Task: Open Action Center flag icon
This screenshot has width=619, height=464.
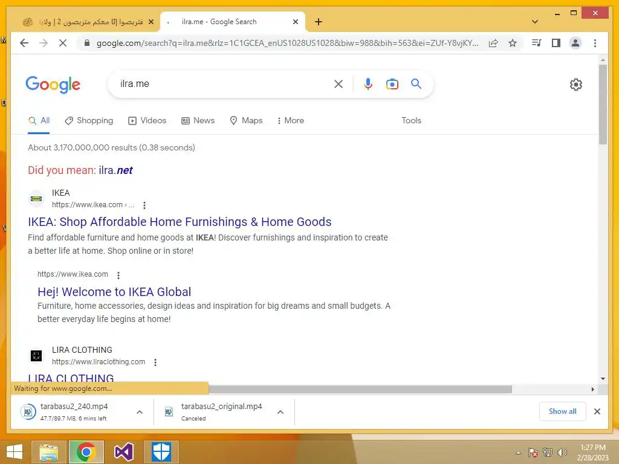Action: click(x=533, y=453)
